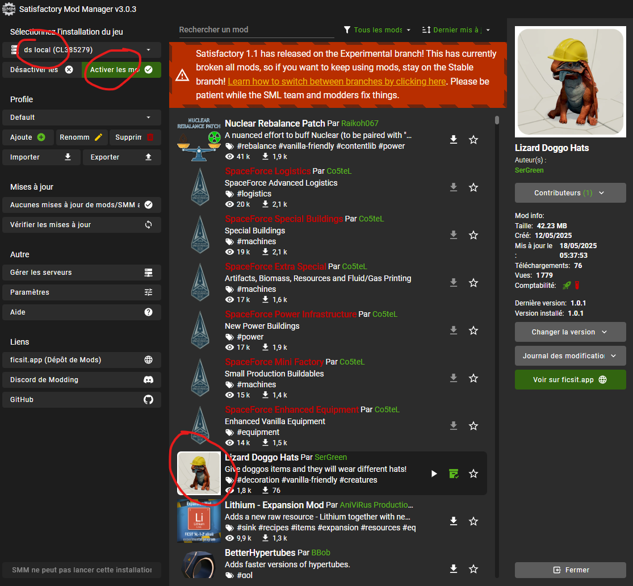Open Voir sur ficsit.app button

pyautogui.click(x=570, y=380)
